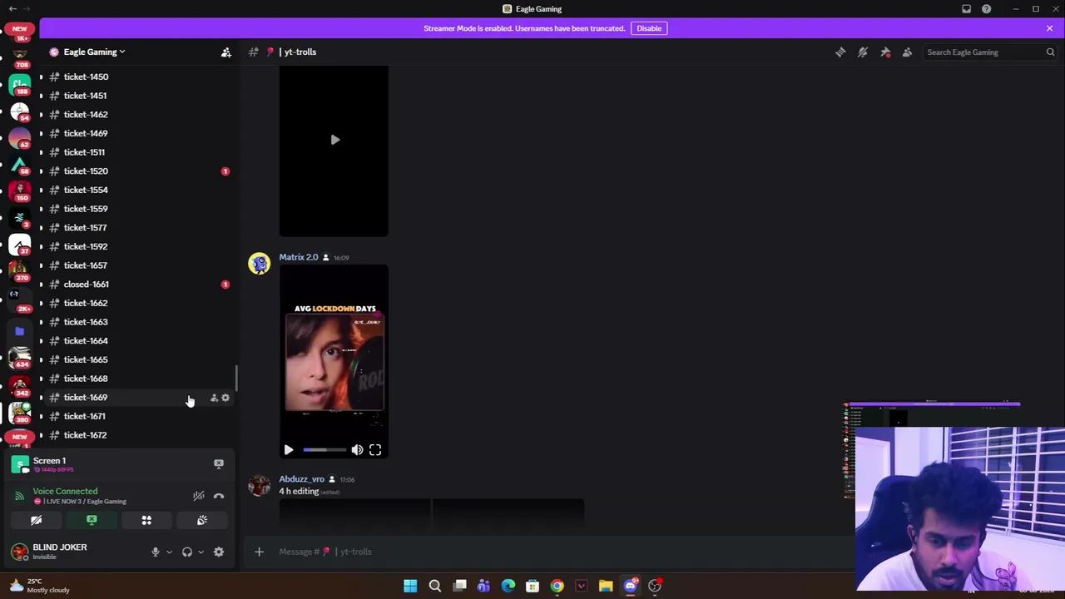
Task: Click Matrix 2.0's avatar
Action: coord(260,264)
